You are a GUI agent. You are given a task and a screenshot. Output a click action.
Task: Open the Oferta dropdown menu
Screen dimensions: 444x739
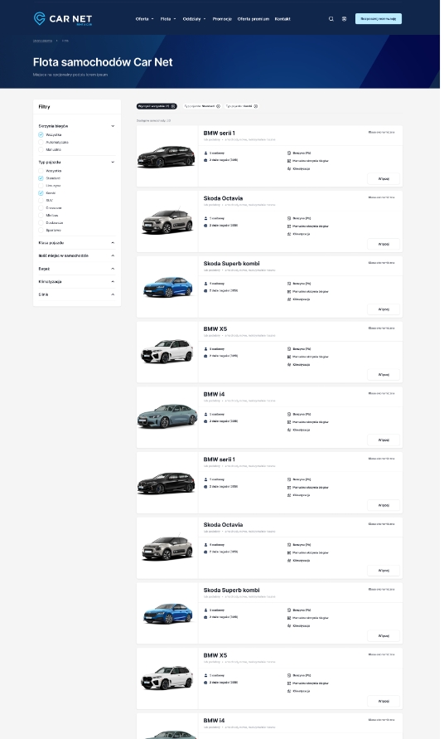pyautogui.click(x=144, y=19)
